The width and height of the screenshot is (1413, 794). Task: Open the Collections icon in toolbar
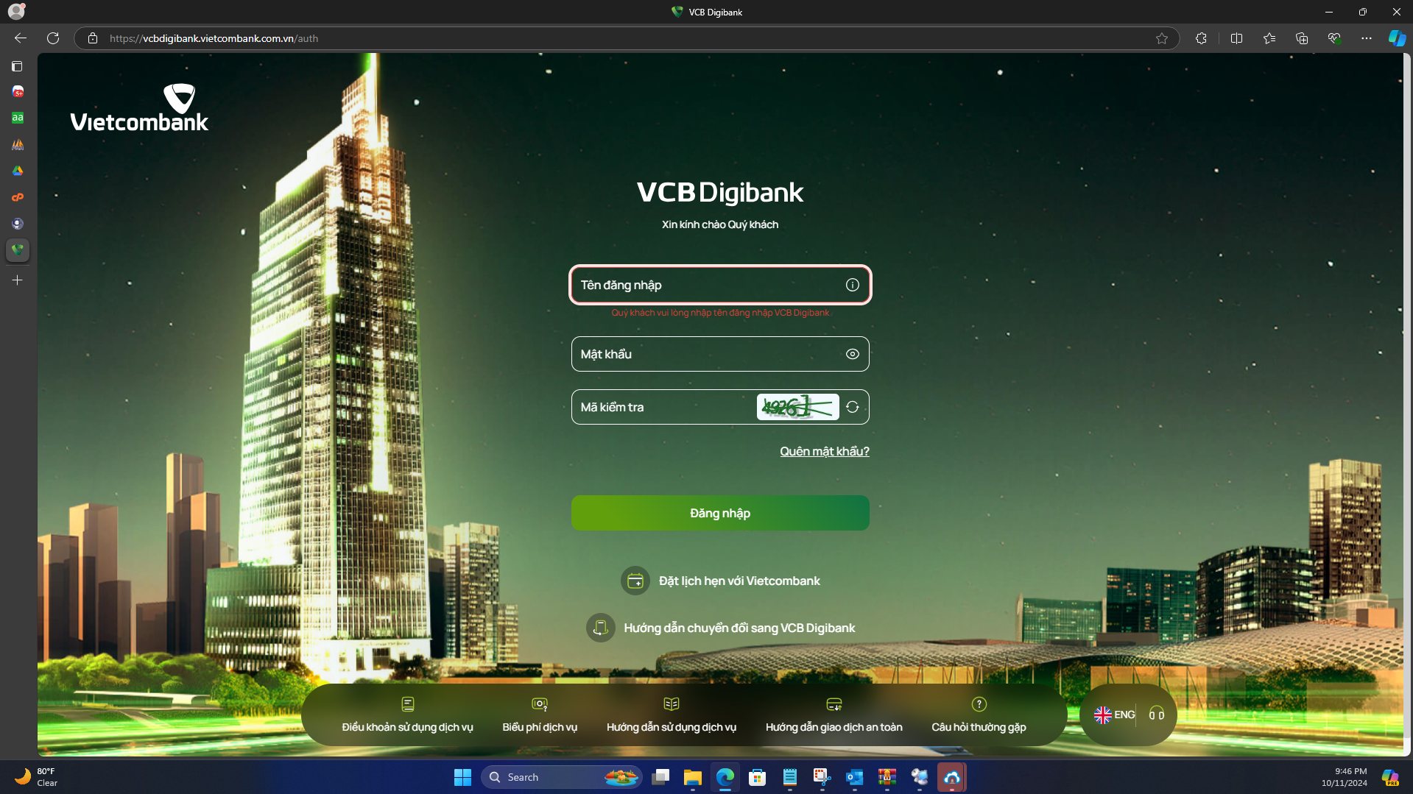pos(1302,38)
